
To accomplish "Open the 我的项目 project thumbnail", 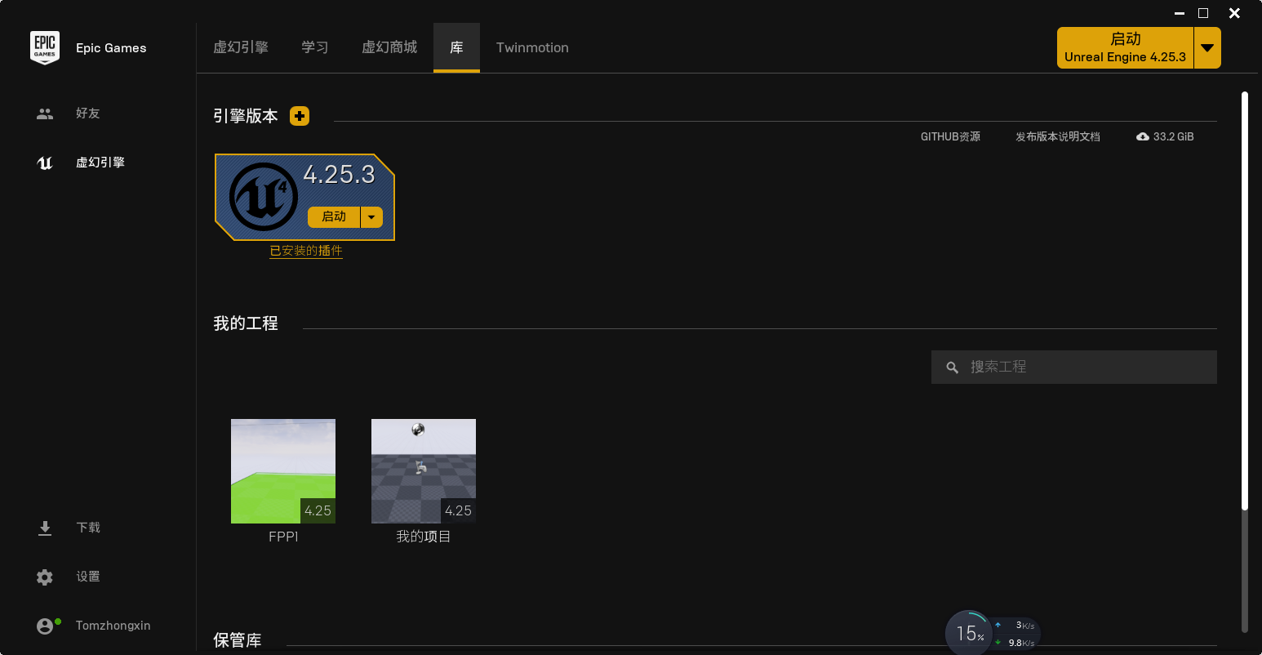I will [x=424, y=471].
